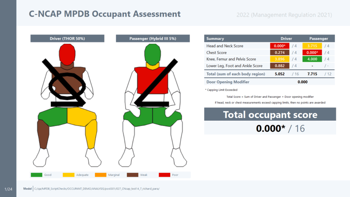
Task: Click the green Good legend swatch
Action: click(36, 175)
